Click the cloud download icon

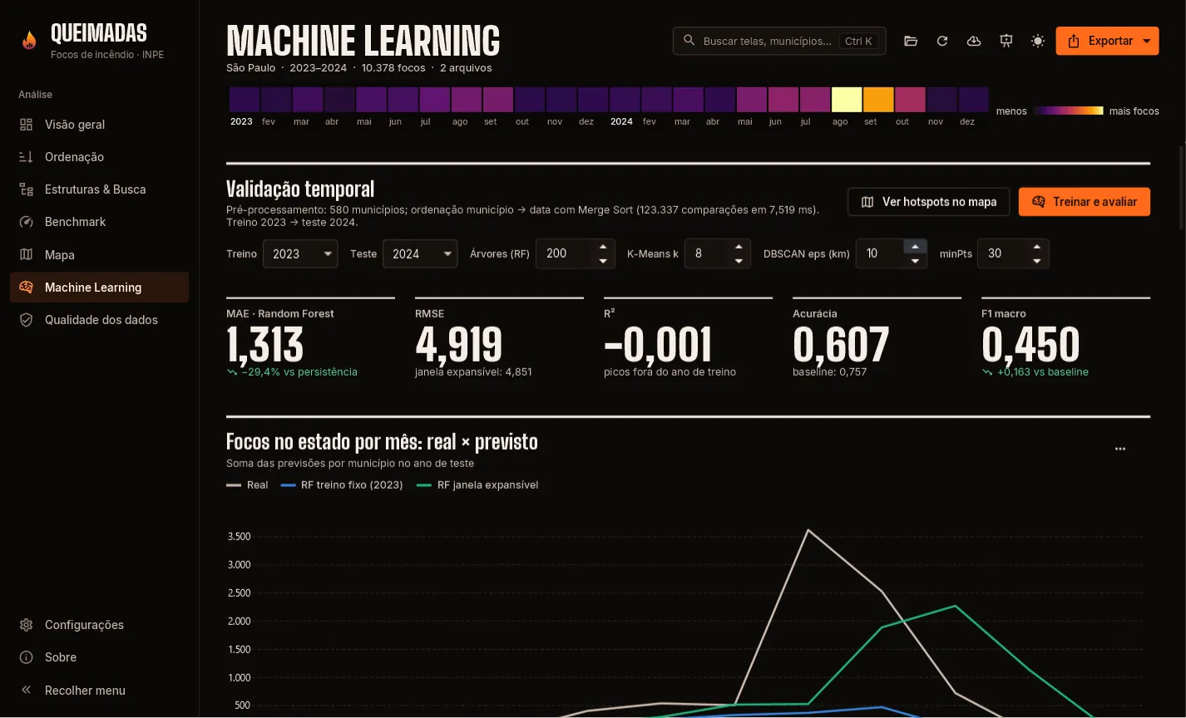[974, 41]
